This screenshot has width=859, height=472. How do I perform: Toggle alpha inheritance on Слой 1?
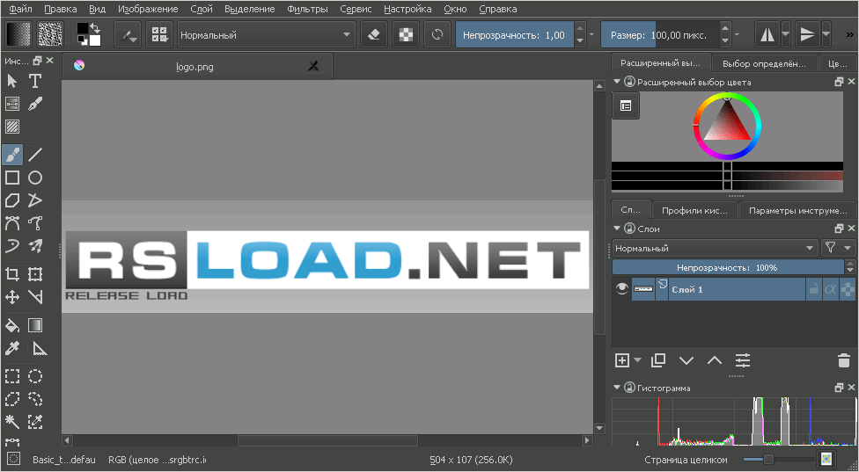click(x=830, y=289)
